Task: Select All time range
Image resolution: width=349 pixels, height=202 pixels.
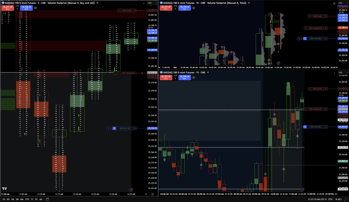Action: pyautogui.click(x=41, y=199)
